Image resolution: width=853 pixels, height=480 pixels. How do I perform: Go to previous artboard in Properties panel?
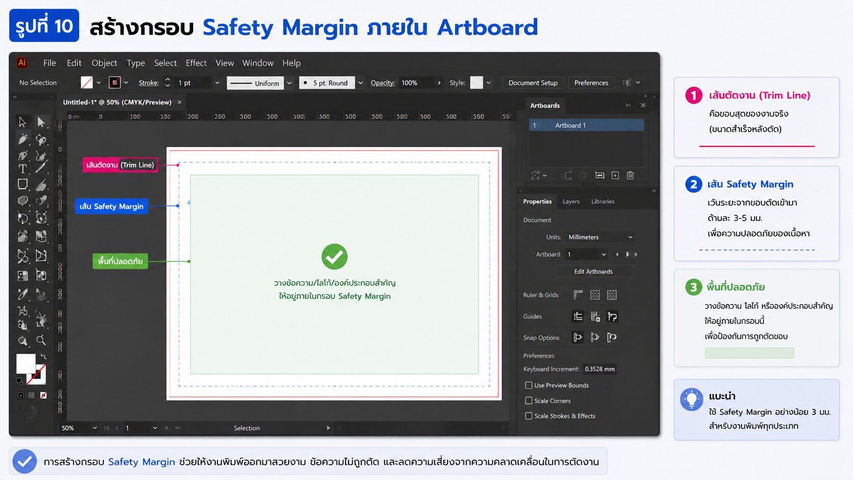617,254
